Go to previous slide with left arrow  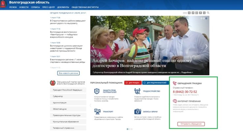pyautogui.click(x=93, y=46)
